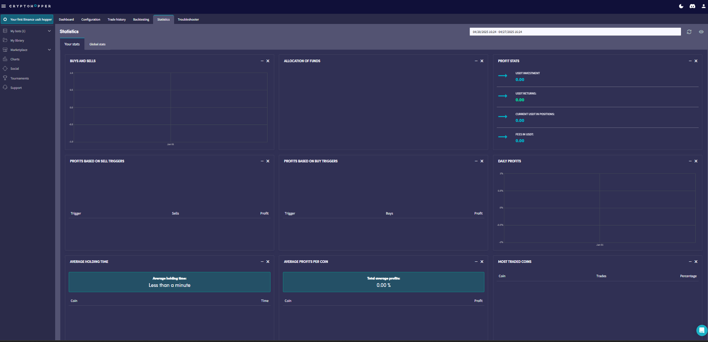Click the My bots sidebar icon
This screenshot has height=342, width=708.
pyautogui.click(x=5, y=31)
